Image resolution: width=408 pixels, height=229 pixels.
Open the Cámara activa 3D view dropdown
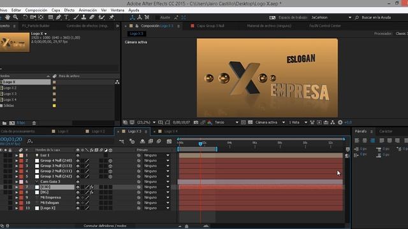point(270,122)
